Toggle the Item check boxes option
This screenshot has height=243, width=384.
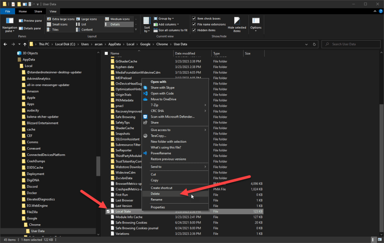194,18
